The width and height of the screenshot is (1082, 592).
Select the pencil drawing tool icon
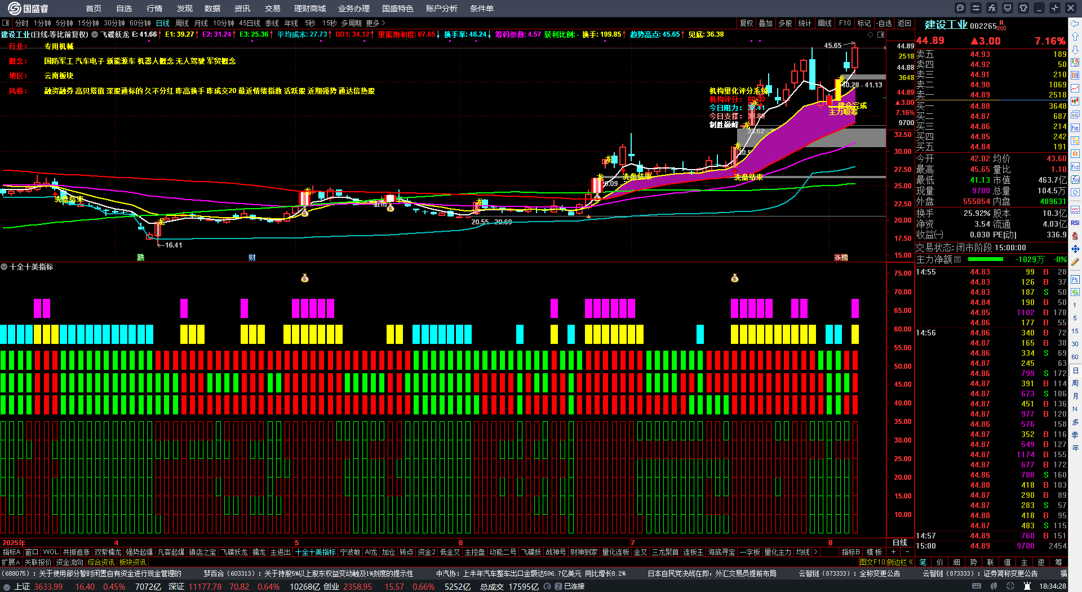click(1075, 262)
